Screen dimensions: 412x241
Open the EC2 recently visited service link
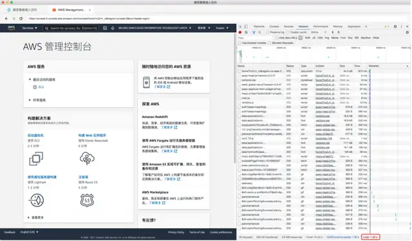(41, 87)
